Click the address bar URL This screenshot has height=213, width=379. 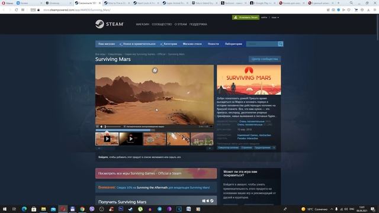(77, 10)
